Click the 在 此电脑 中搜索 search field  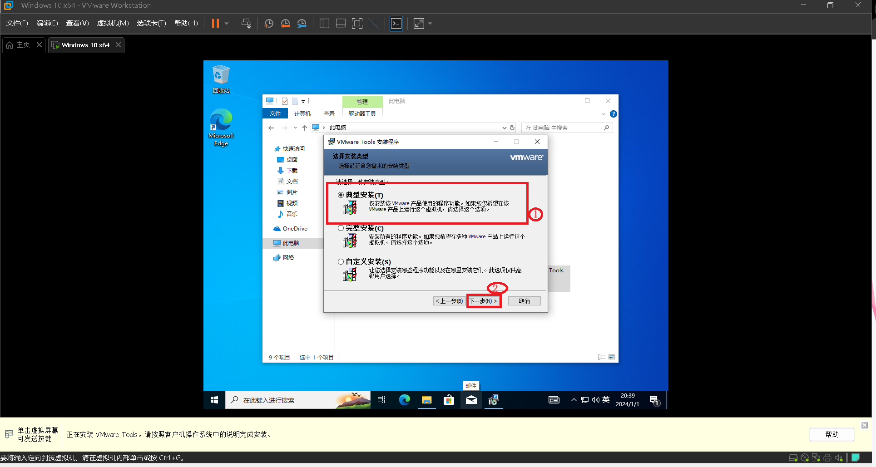coord(567,128)
